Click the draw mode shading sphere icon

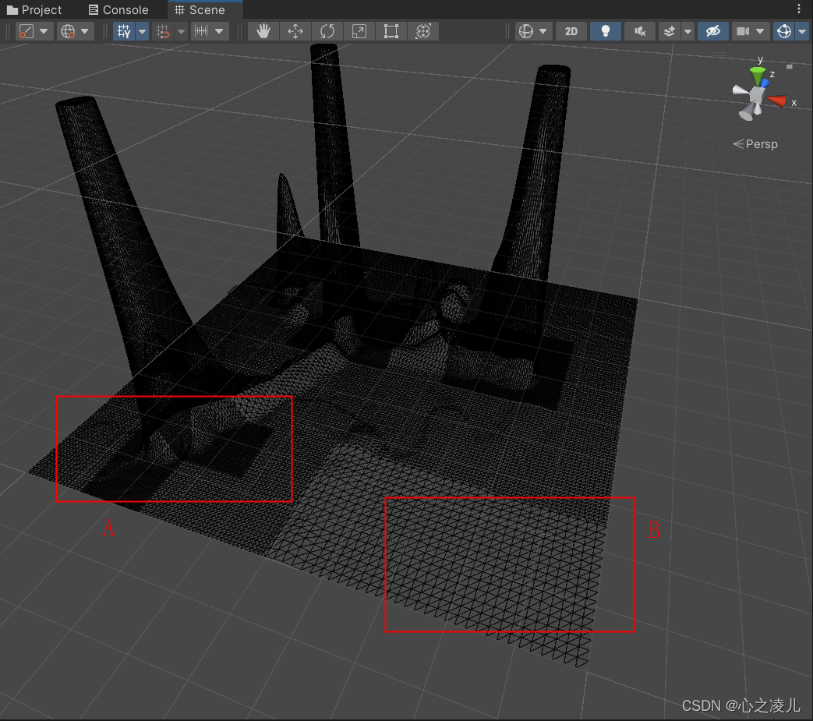tap(525, 32)
